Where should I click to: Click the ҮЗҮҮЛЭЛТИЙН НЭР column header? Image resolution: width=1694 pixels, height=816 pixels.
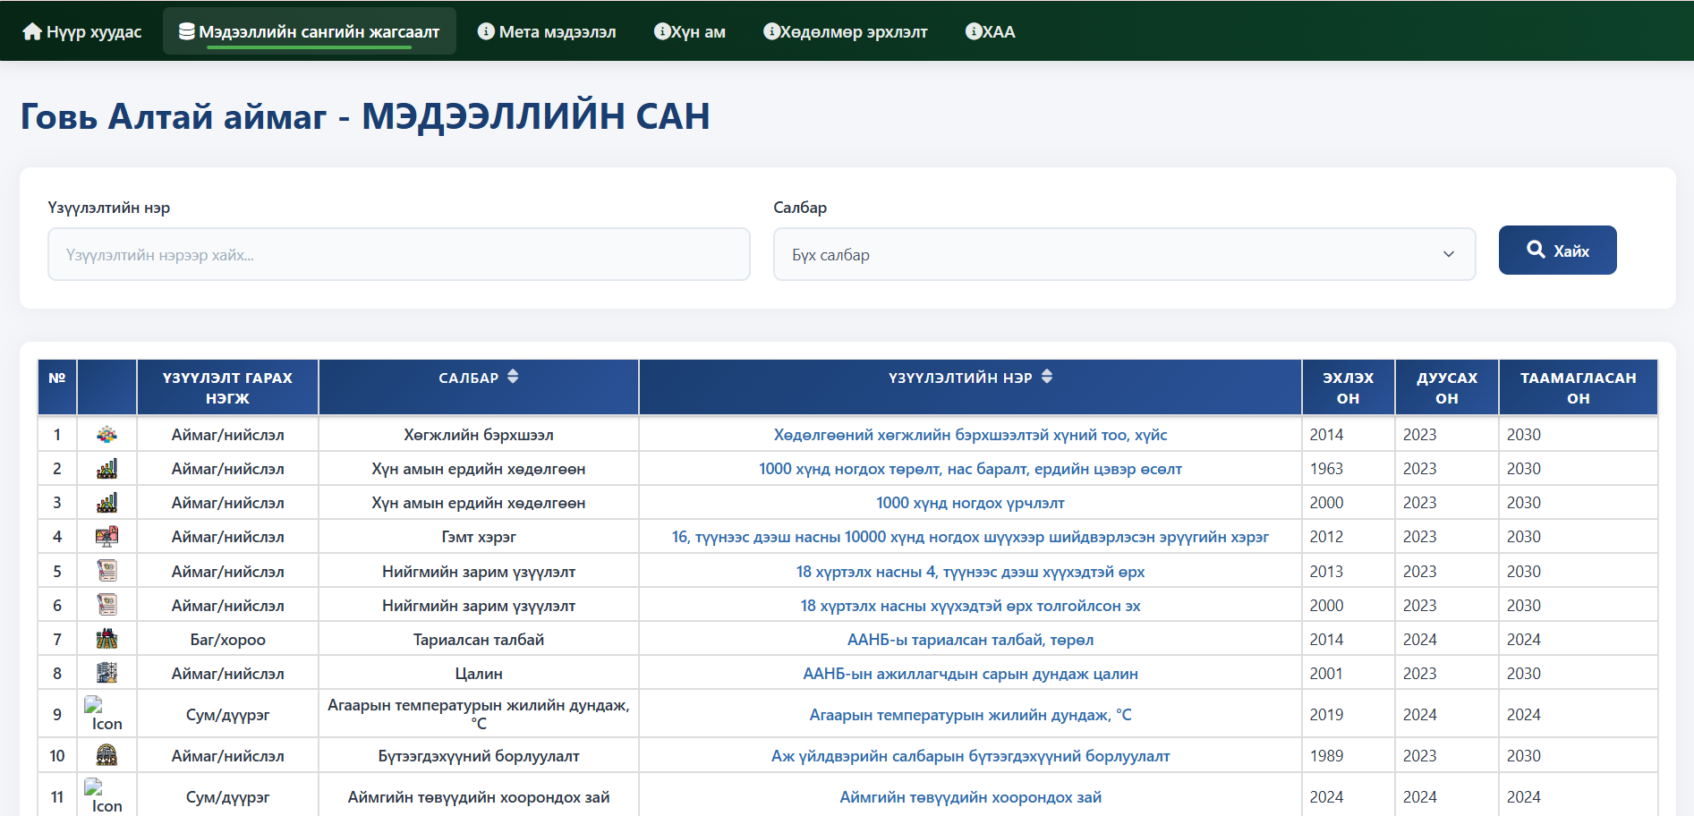point(970,387)
